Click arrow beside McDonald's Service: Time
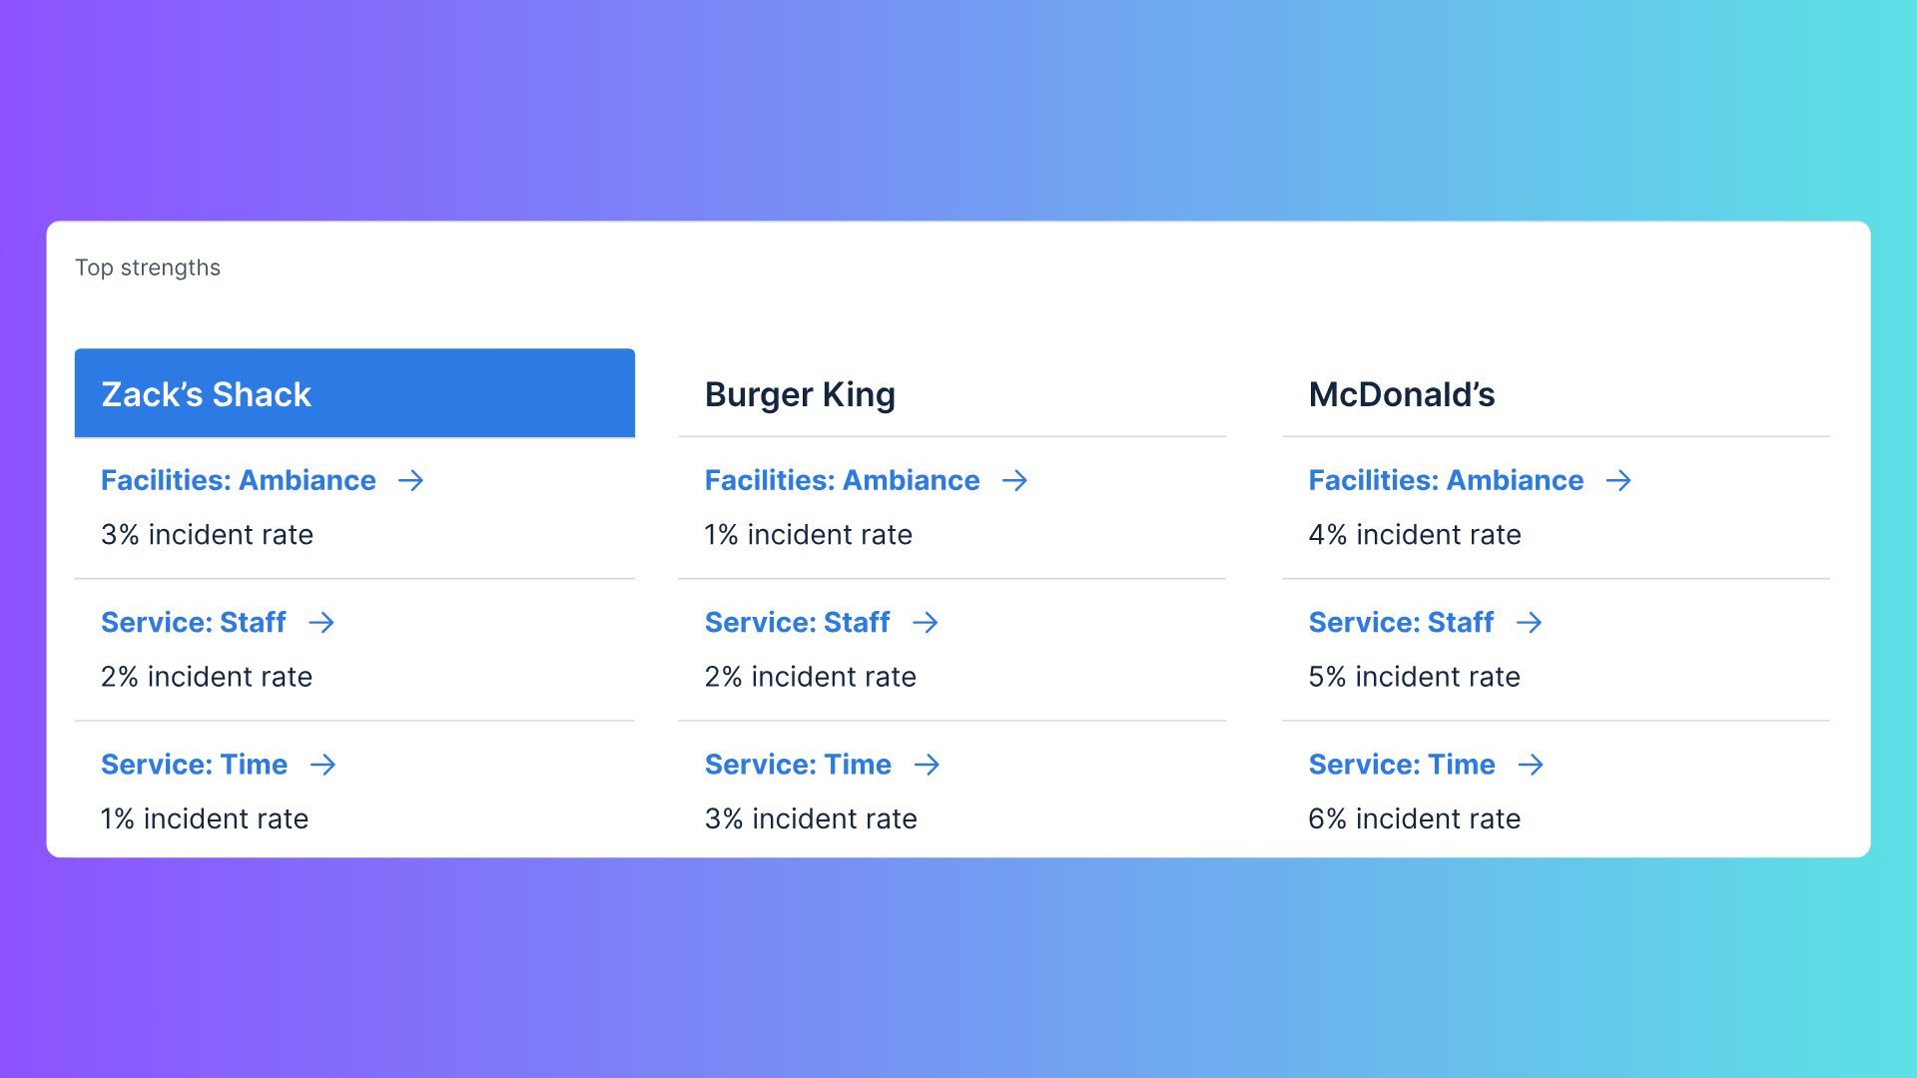 pos(1531,765)
